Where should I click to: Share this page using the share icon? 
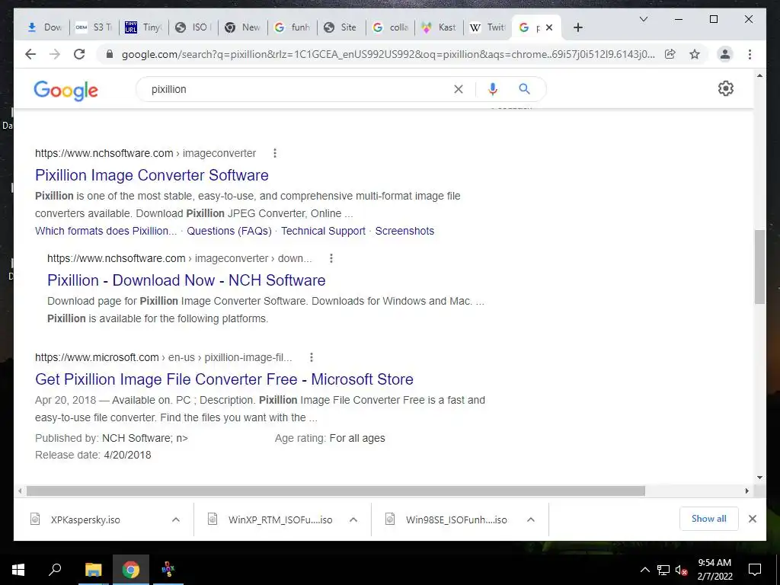click(x=670, y=54)
